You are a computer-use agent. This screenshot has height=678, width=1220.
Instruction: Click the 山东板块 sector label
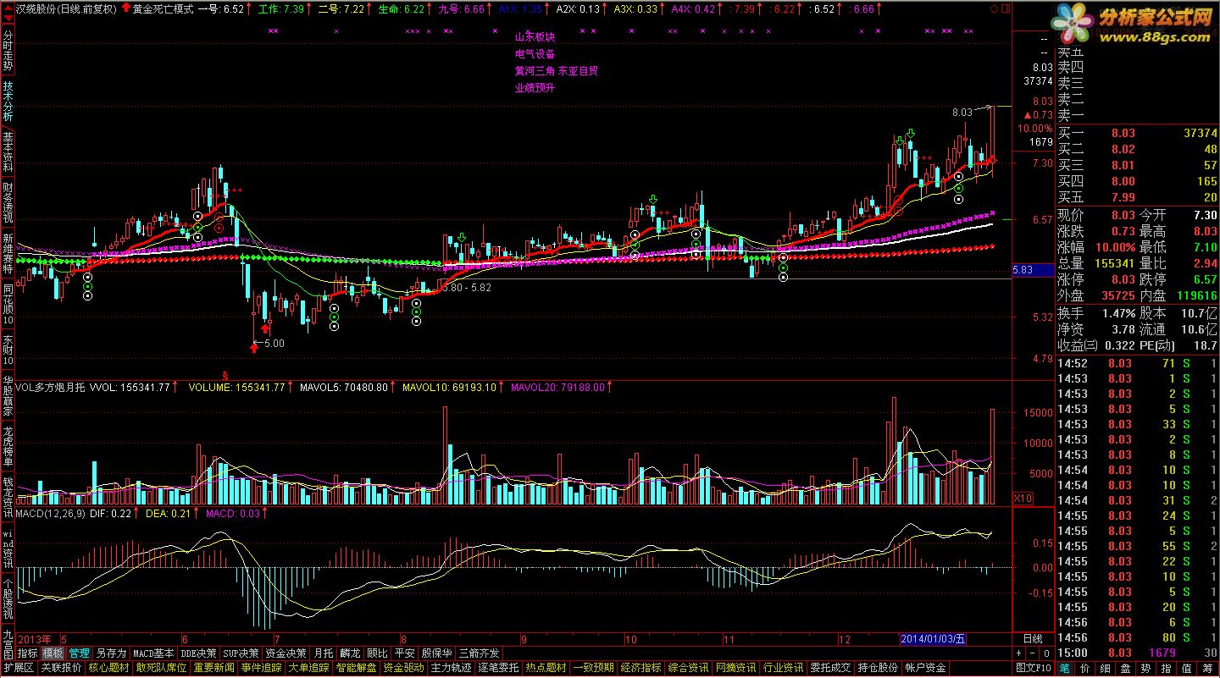[535, 36]
